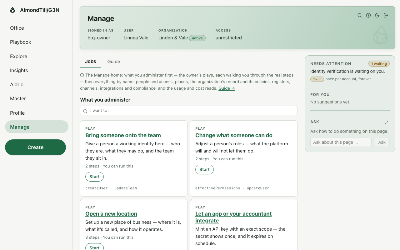Click the green Create button
Image resolution: width=400 pixels, height=250 pixels.
(x=35, y=147)
